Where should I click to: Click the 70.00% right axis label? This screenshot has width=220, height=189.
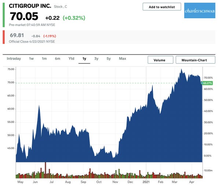pyautogui.click(x=208, y=78)
